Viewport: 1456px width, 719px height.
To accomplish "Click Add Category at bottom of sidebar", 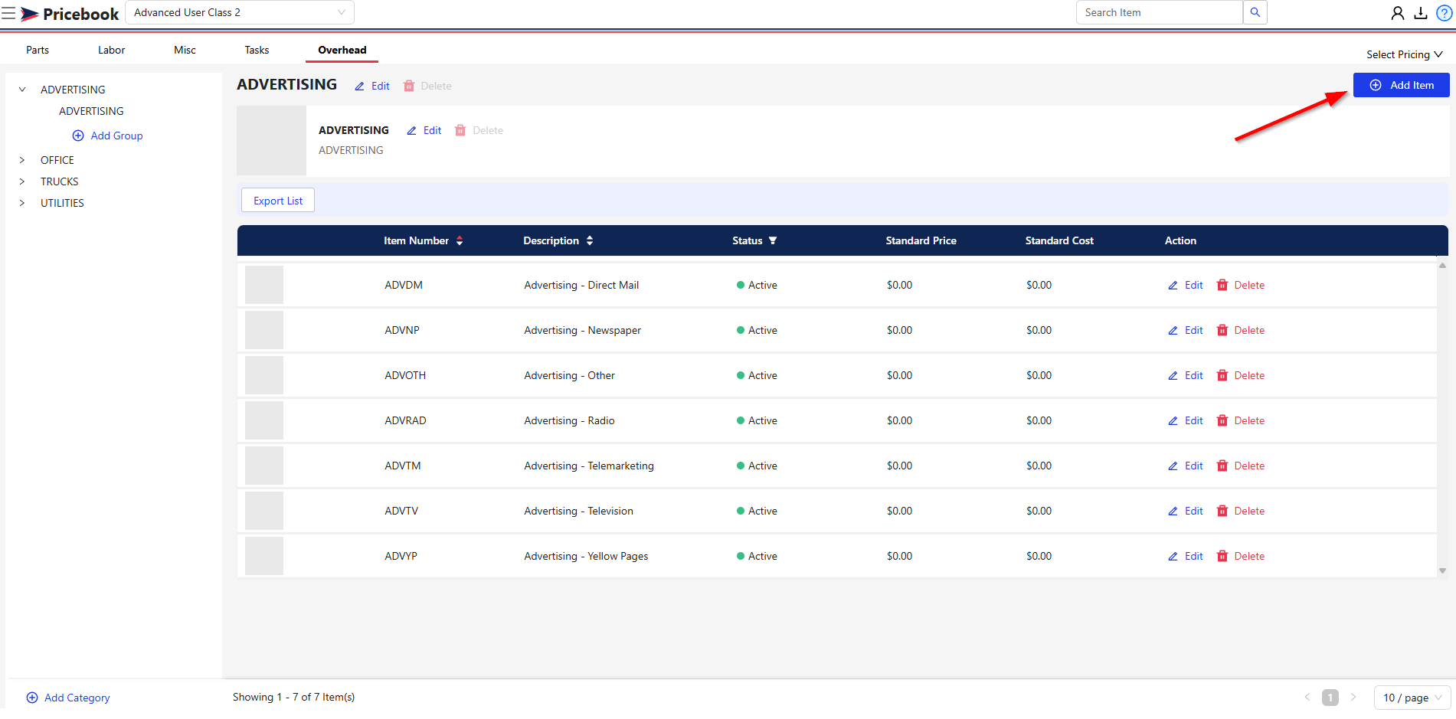I will 68,698.
